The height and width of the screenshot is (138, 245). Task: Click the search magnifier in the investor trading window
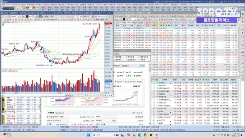click(121, 19)
